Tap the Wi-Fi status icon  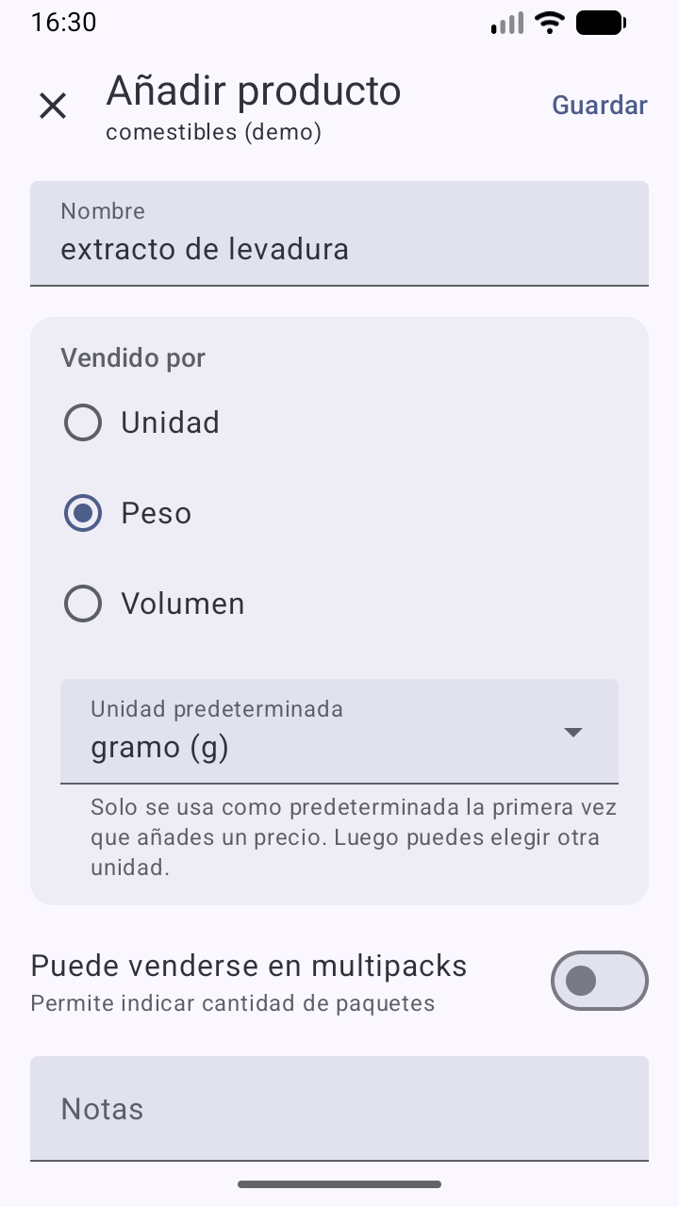coord(549,23)
